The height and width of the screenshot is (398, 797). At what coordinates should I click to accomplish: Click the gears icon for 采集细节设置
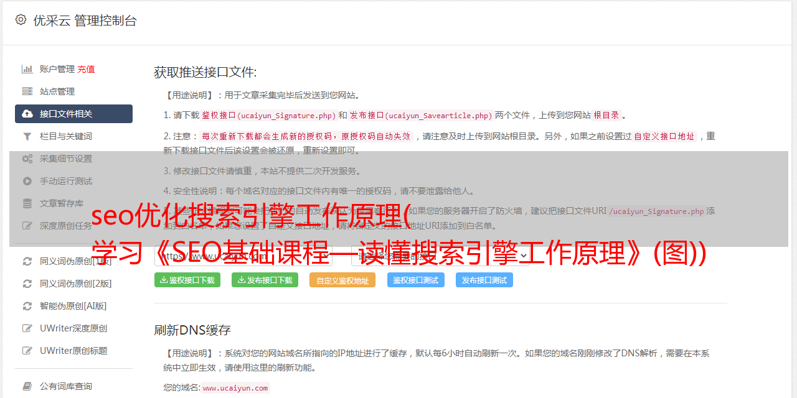[x=27, y=159]
